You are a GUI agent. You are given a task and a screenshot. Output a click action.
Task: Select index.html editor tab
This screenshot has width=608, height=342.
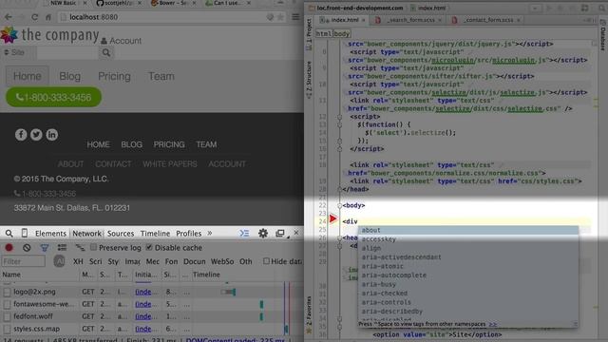[342, 20]
